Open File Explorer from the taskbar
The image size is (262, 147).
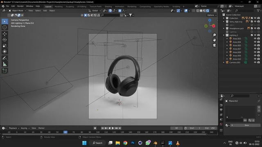pos(117,143)
